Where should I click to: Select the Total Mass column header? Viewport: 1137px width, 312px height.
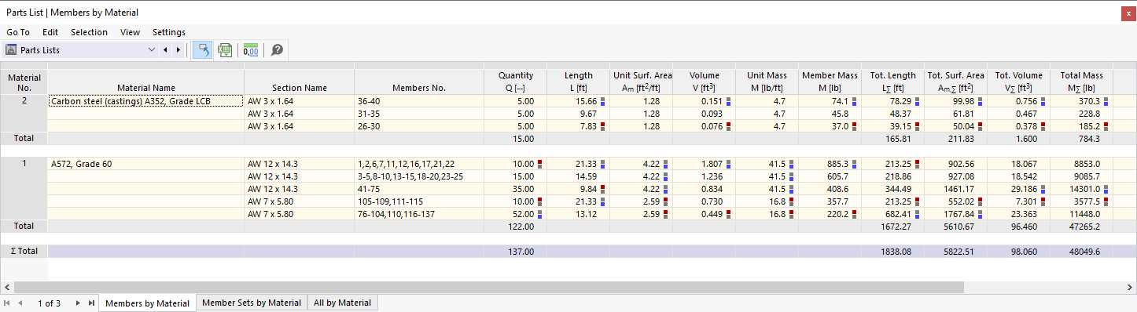click(x=1082, y=82)
